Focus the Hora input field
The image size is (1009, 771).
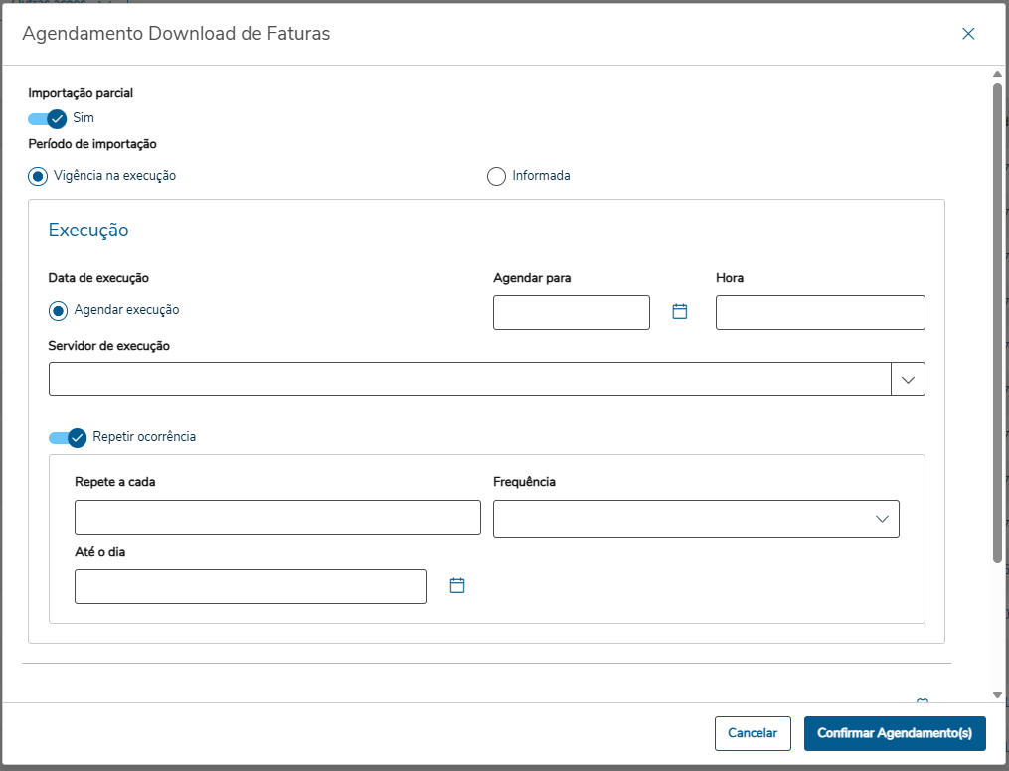tap(819, 312)
